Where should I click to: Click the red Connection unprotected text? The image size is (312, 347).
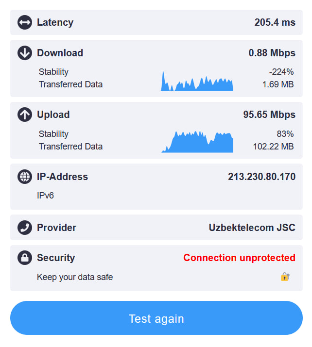(239, 258)
